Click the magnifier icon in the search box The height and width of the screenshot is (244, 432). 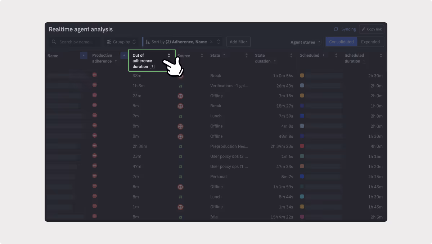click(x=54, y=42)
